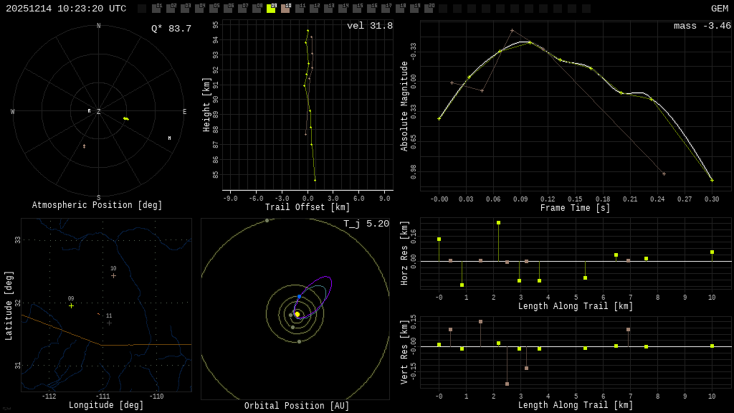Click the yellow meteor streak on polar plot
Screen dimensions: 734x413
pyautogui.click(x=126, y=118)
